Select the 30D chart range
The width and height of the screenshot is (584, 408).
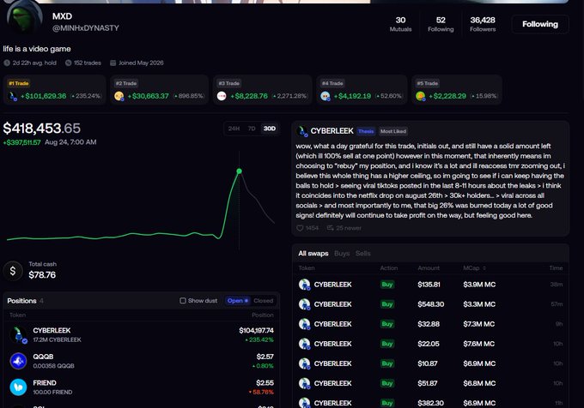coord(270,129)
